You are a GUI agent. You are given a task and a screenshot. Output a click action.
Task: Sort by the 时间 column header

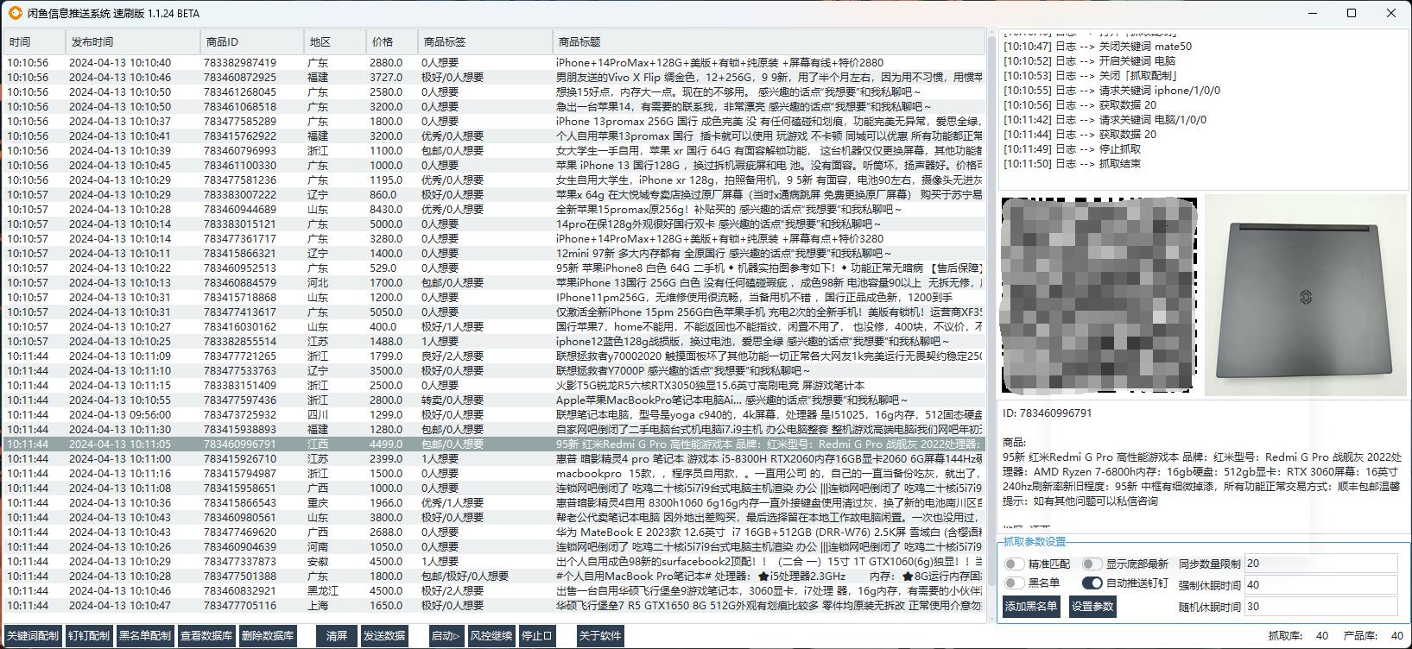click(35, 41)
